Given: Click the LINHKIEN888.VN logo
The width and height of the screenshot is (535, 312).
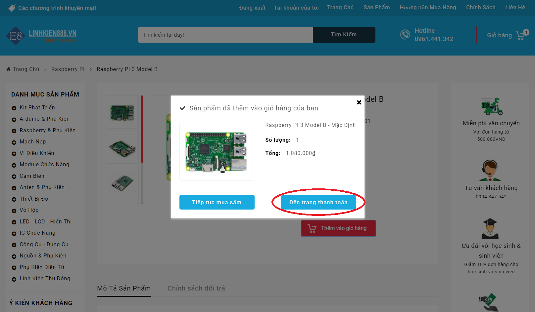Looking at the screenshot, I should [41, 35].
